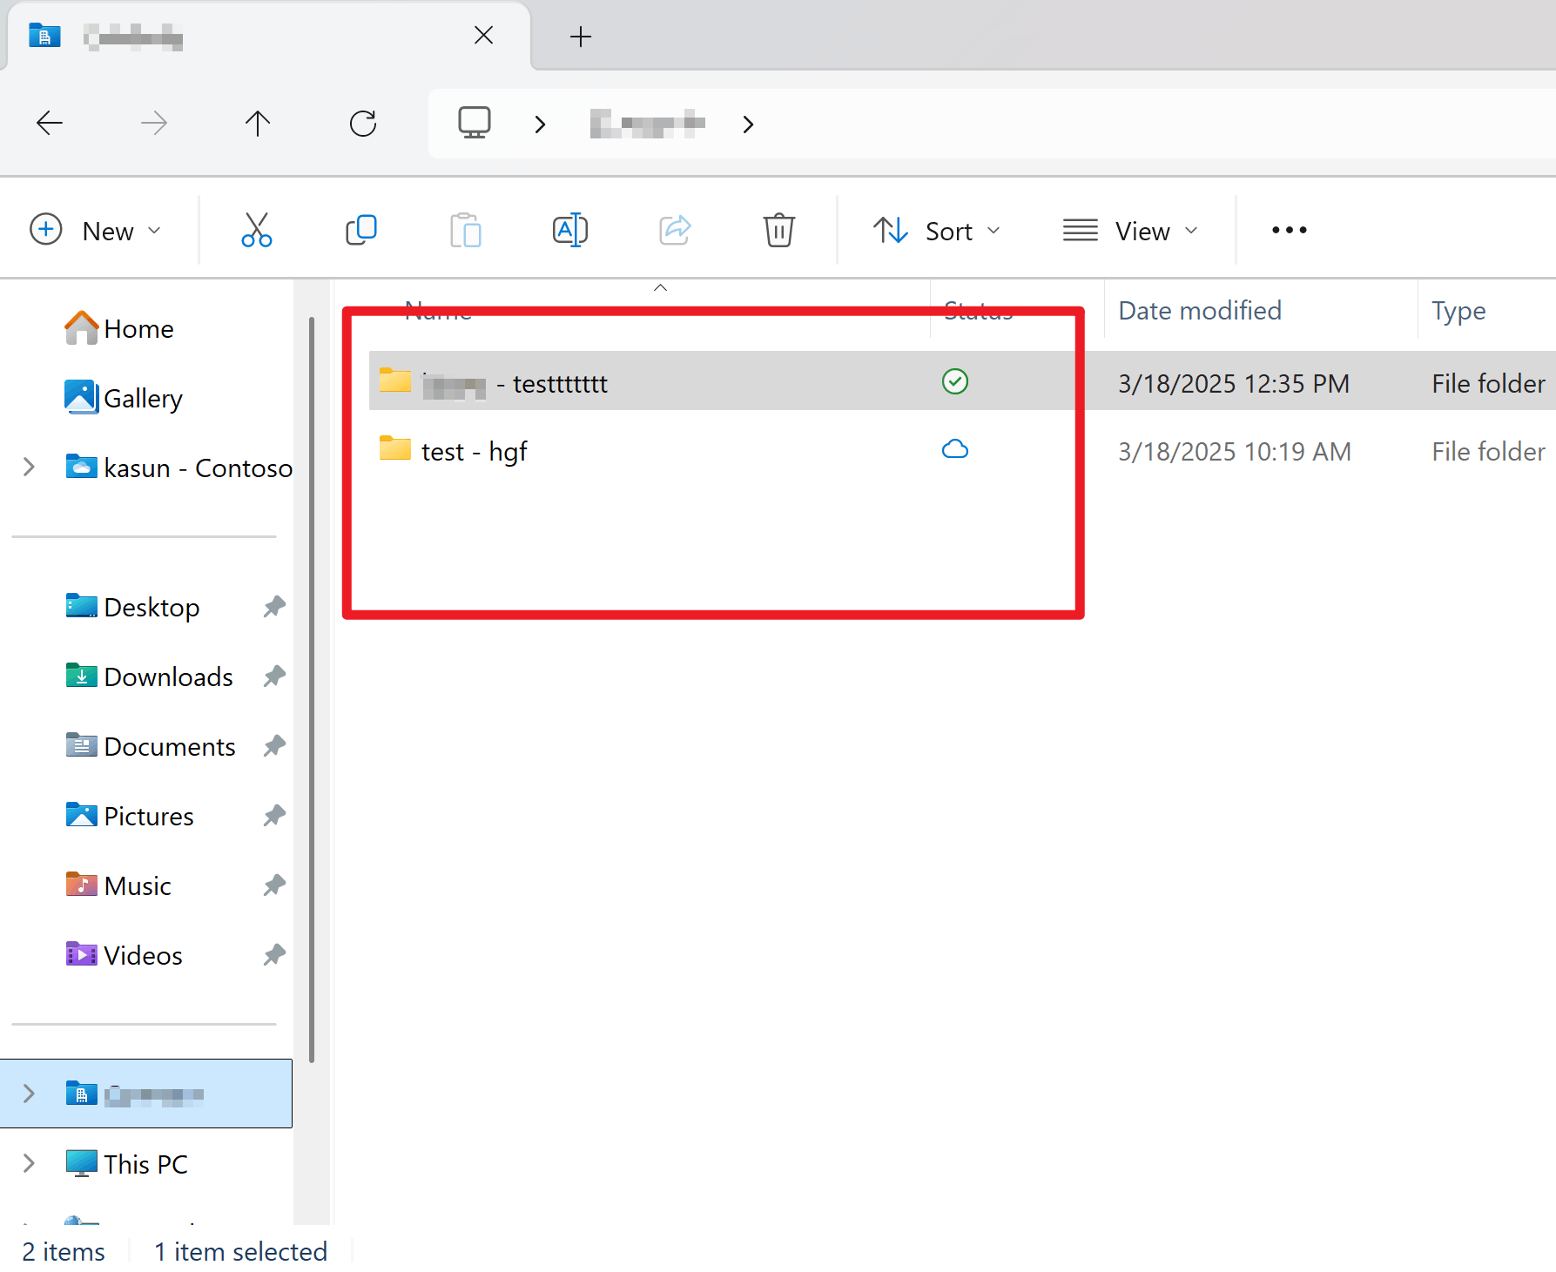Screen dimensions: 1556x1272
Task: Open the Music quick access folder
Action: coord(118,885)
